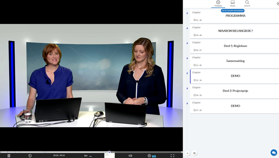Pause the video playback
The height and width of the screenshot is (158, 279).
point(9,156)
